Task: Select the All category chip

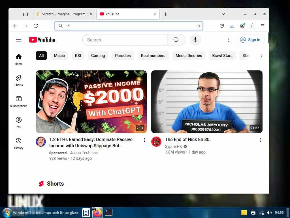Action: (41, 56)
